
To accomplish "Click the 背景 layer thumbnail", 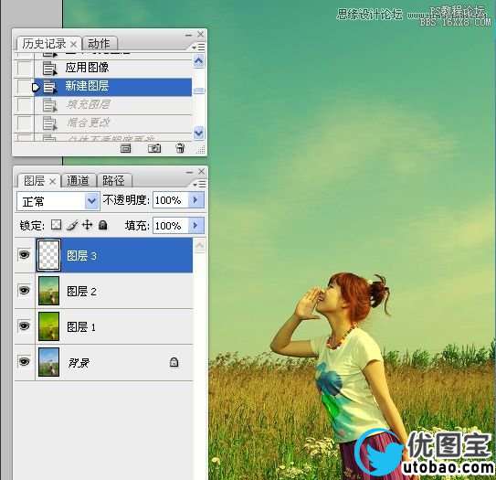I will [48, 362].
